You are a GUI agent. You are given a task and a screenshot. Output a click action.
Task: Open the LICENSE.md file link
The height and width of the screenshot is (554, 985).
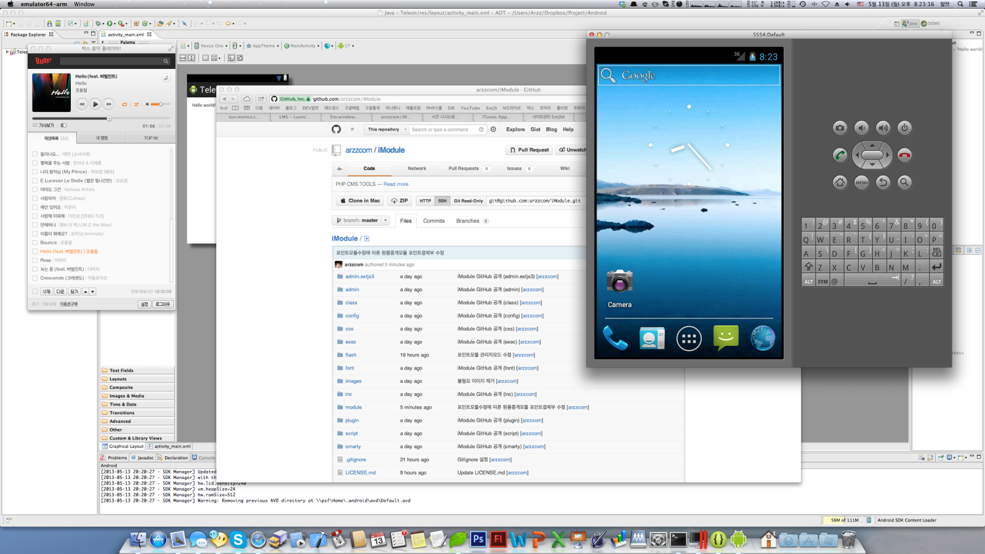pyautogui.click(x=360, y=473)
